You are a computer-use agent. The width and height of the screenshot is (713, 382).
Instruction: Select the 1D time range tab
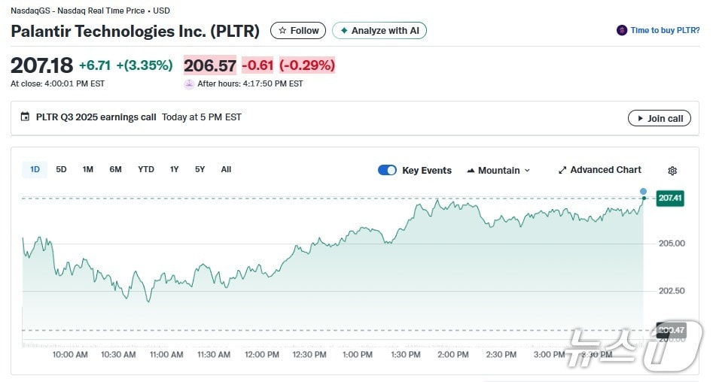(35, 169)
